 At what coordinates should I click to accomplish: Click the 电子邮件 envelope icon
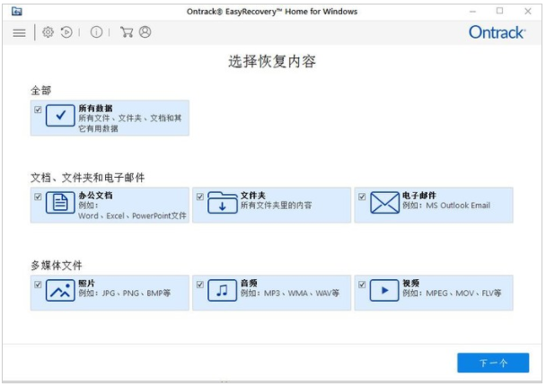click(384, 204)
